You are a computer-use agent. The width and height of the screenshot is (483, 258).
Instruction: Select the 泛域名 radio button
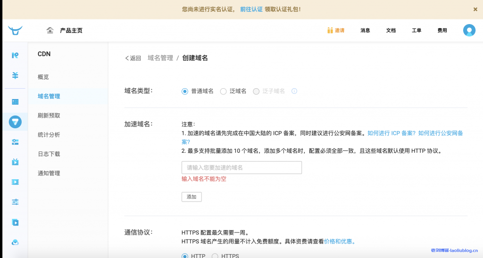point(224,92)
